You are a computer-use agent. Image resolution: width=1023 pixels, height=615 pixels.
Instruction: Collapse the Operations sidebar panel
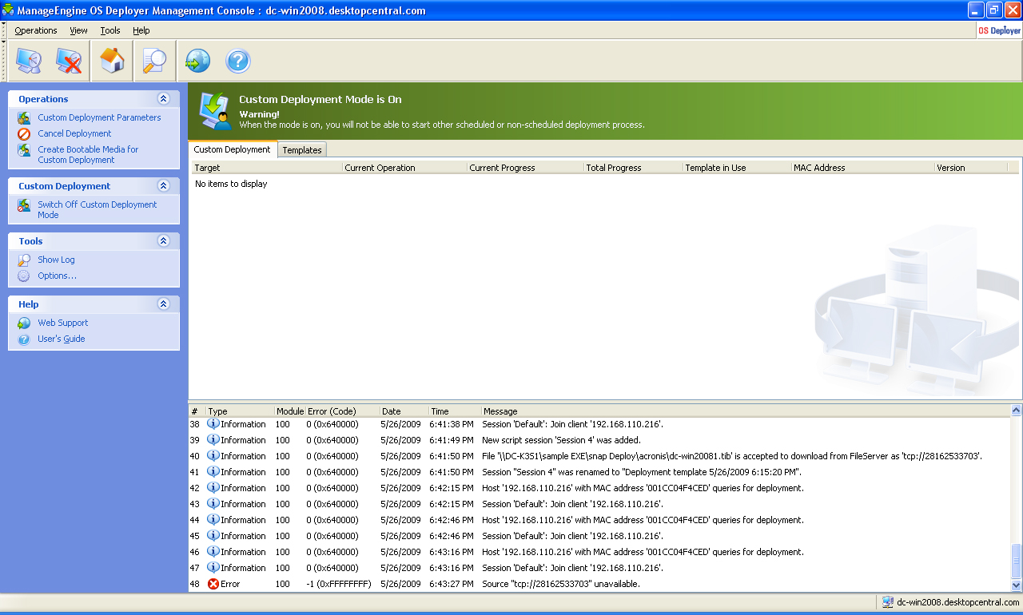164,99
